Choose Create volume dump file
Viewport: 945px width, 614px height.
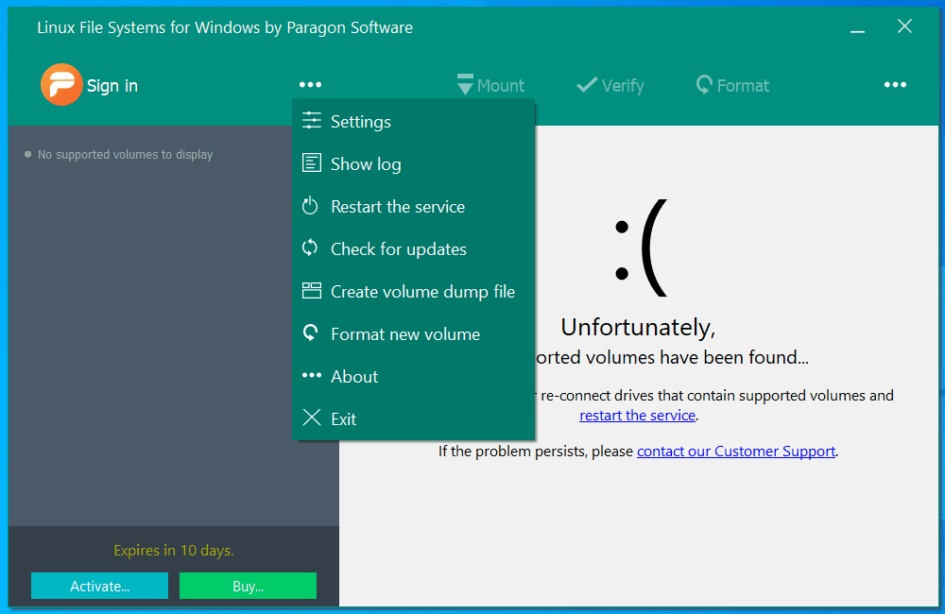[414, 292]
